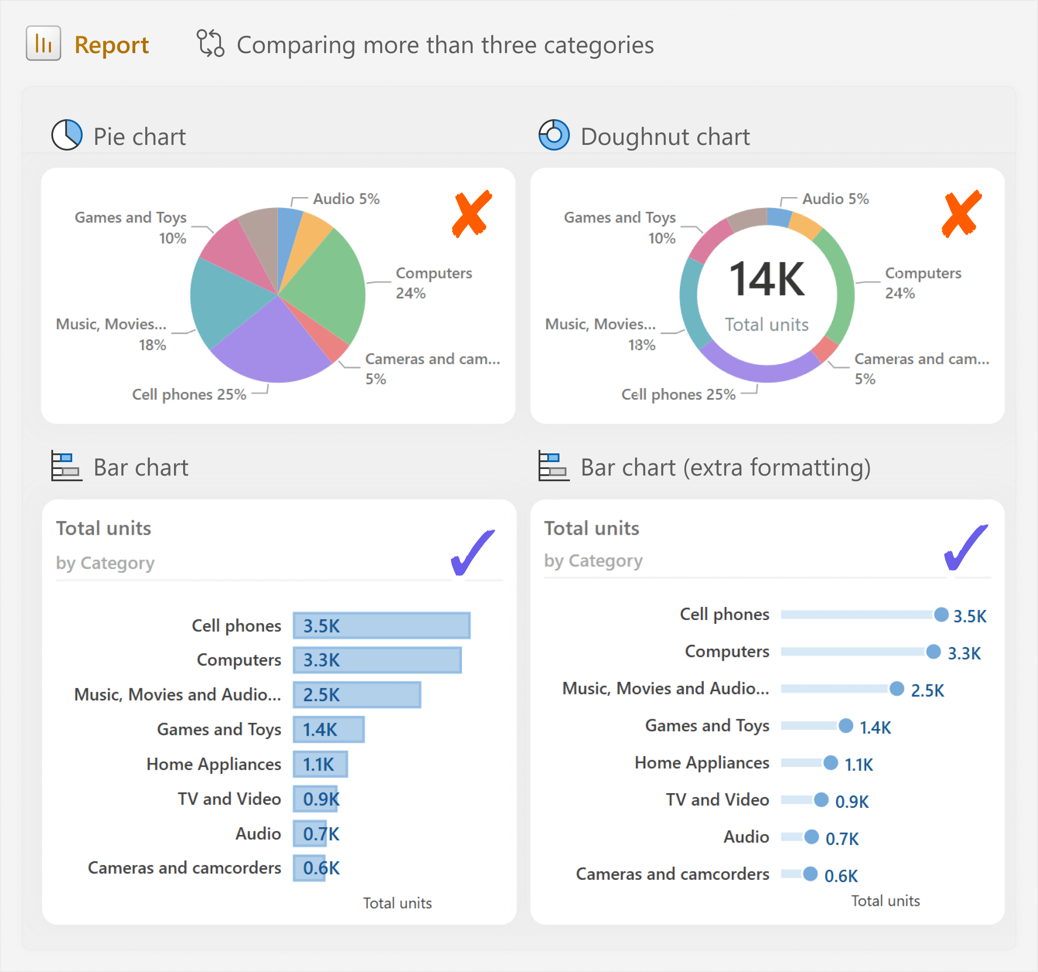This screenshot has height=972, width=1038.
Task: Click the compare categories flow icon
Action: click(x=211, y=44)
